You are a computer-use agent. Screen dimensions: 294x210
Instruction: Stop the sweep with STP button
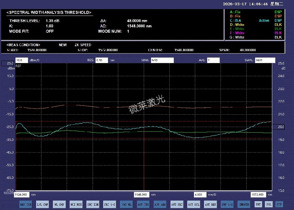coord(279,204)
